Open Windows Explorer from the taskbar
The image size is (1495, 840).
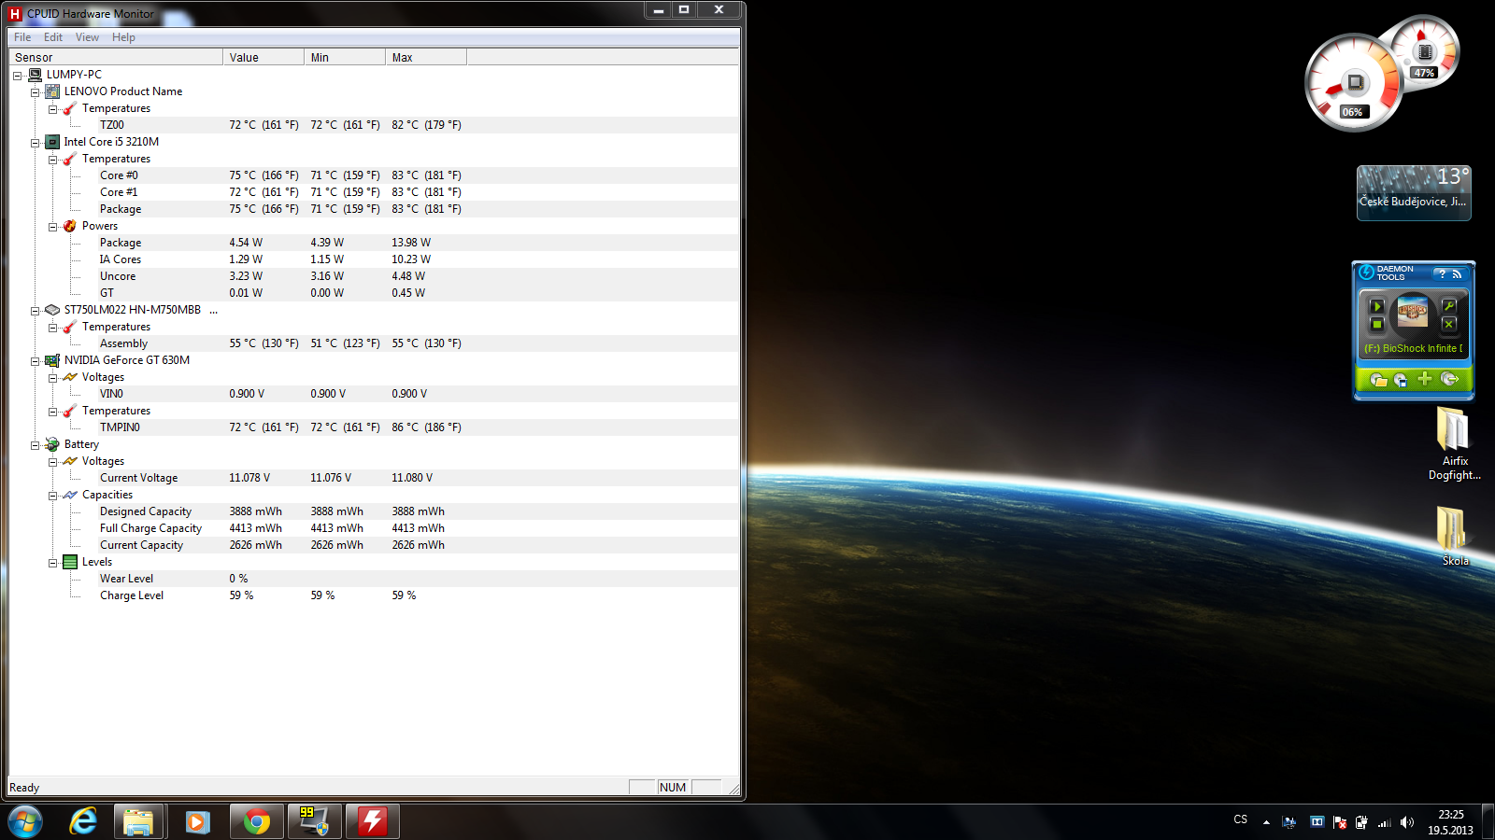pos(138,822)
